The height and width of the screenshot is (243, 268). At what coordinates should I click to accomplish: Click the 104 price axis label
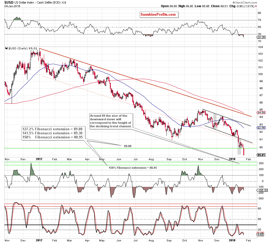point(260,47)
